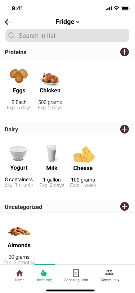Image resolution: width=135 pixels, height=293 pixels.
Task: Open the Fridge location dropdown
Action: click(68, 22)
